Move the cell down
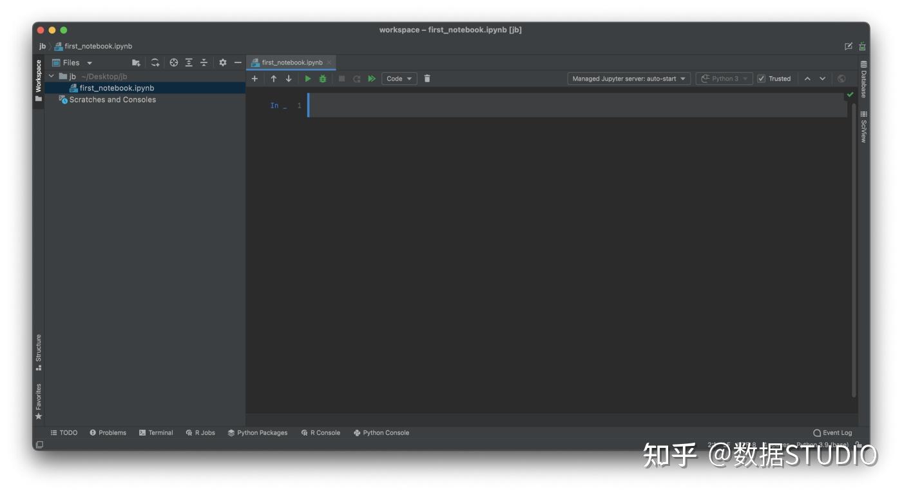 click(289, 78)
